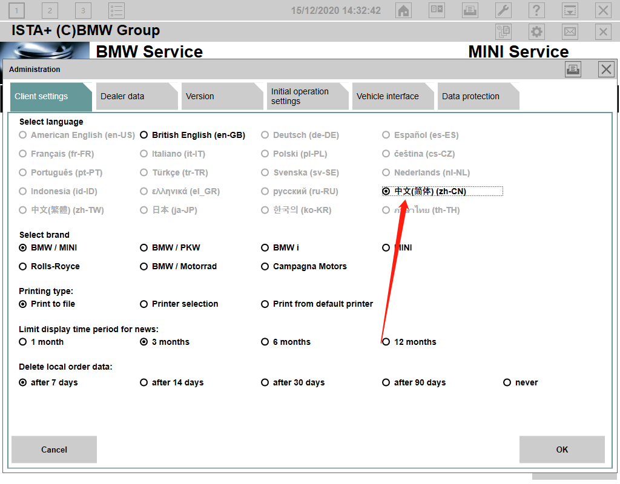Screen dimensions: 620x484
Task: Set news display limit to 12 months
Action: click(386, 342)
